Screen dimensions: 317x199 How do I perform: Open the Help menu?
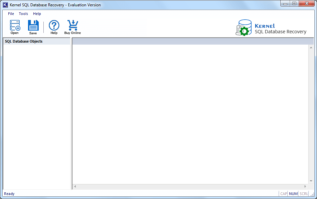(x=37, y=14)
